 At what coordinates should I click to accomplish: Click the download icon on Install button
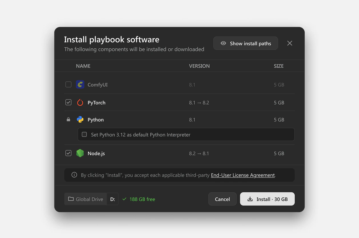tap(250, 199)
